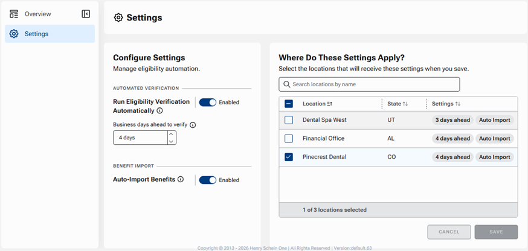Click the 3 days ahead badge

[x=452, y=120]
